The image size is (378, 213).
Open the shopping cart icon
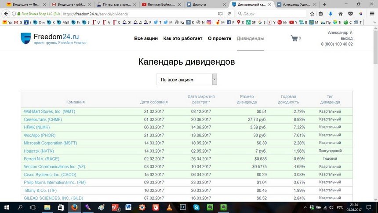pyautogui.click(x=294, y=38)
